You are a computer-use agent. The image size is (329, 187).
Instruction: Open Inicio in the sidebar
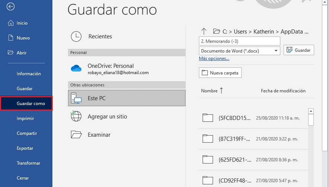22,23
